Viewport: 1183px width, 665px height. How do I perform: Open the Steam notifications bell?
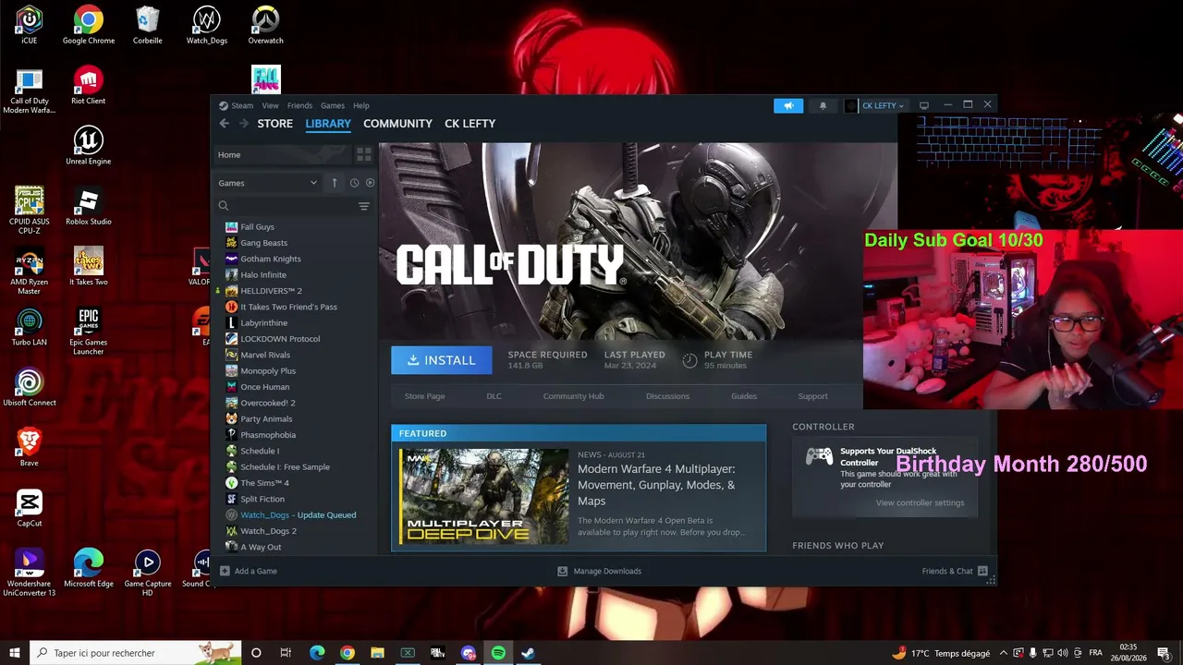click(x=823, y=105)
